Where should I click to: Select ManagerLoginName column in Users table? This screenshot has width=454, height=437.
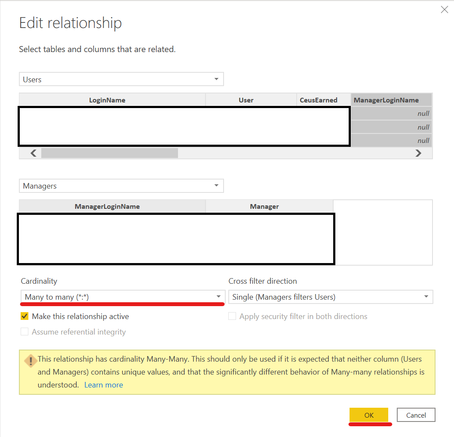tap(386, 100)
